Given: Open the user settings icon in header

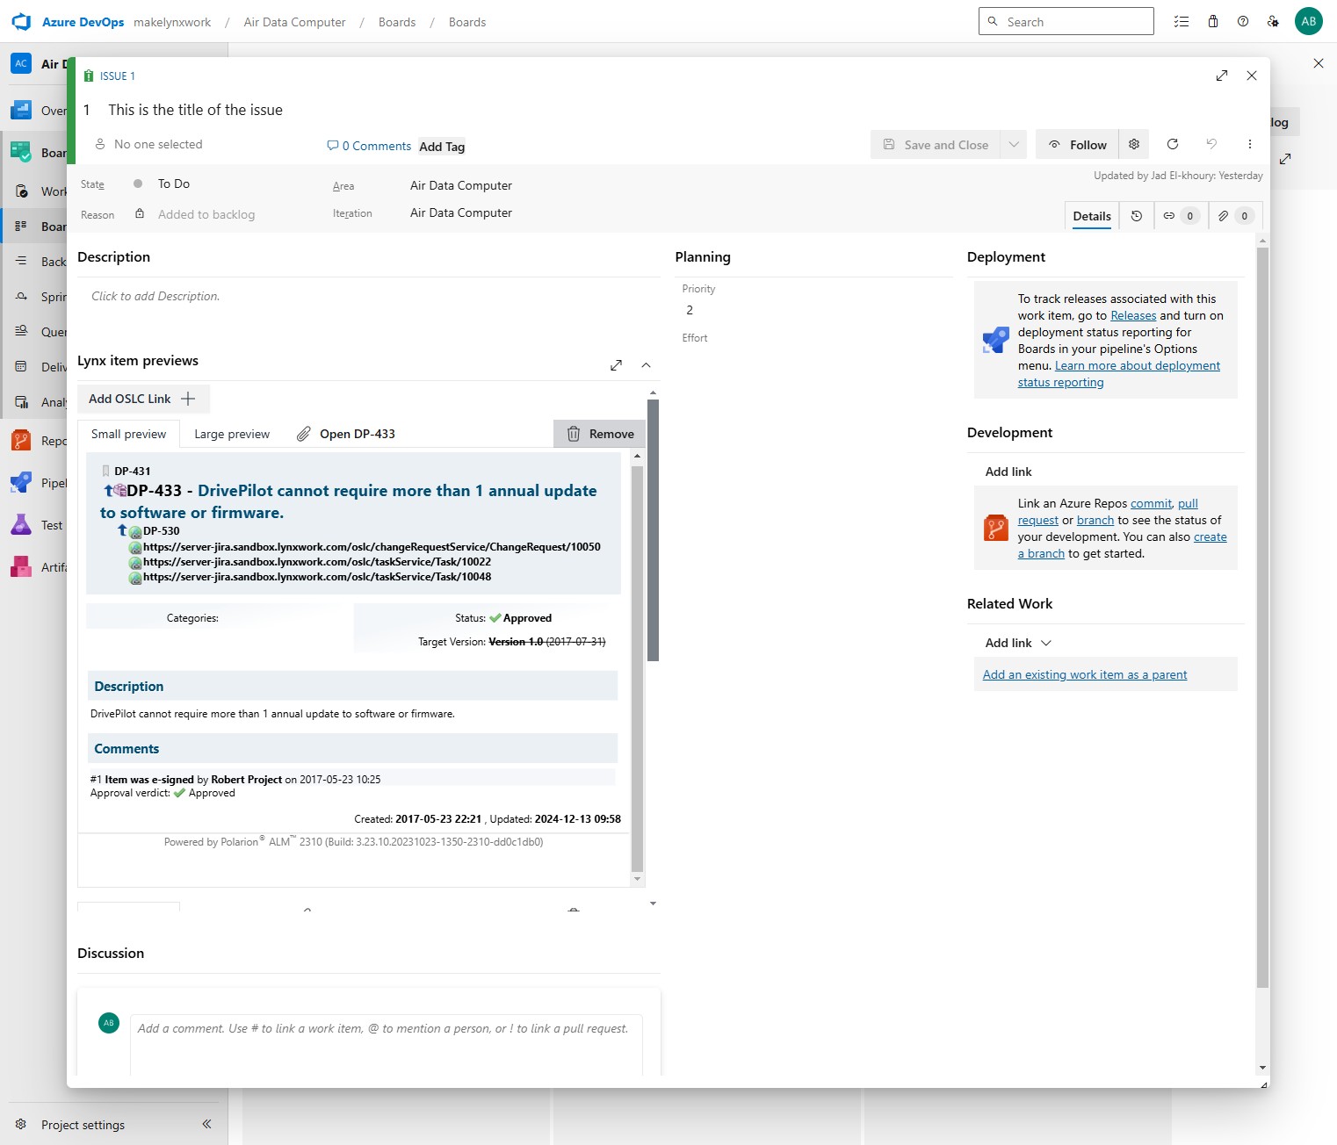Looking at the screenshot, I should coord(1273,22).
